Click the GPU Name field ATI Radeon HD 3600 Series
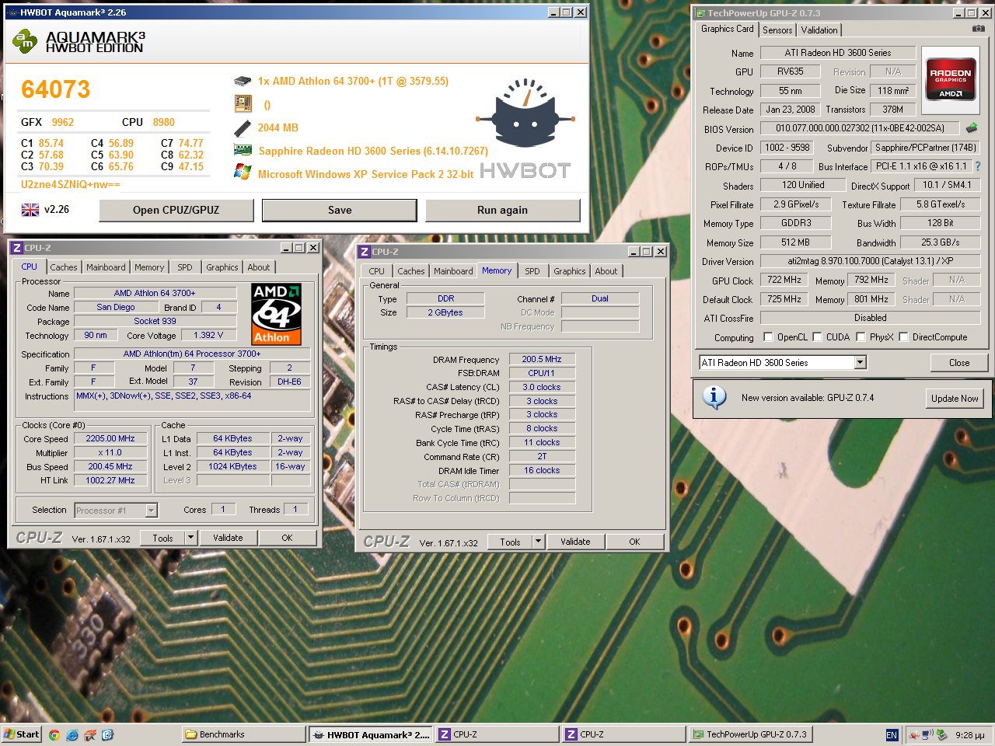The image size is (995, 746). pyautogui.click(x=838, y=53)
